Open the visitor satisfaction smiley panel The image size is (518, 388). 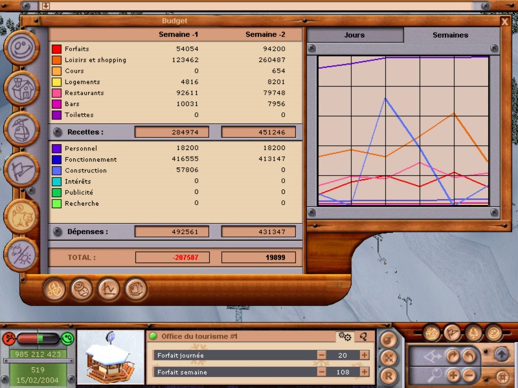pos(21,48)
